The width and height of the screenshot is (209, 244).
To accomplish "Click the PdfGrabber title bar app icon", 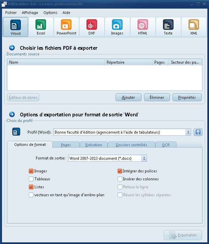I will coord(4,4).
